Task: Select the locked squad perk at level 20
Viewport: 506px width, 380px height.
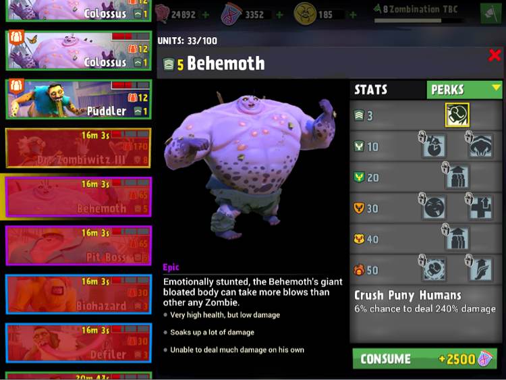Action: (457, 177)
